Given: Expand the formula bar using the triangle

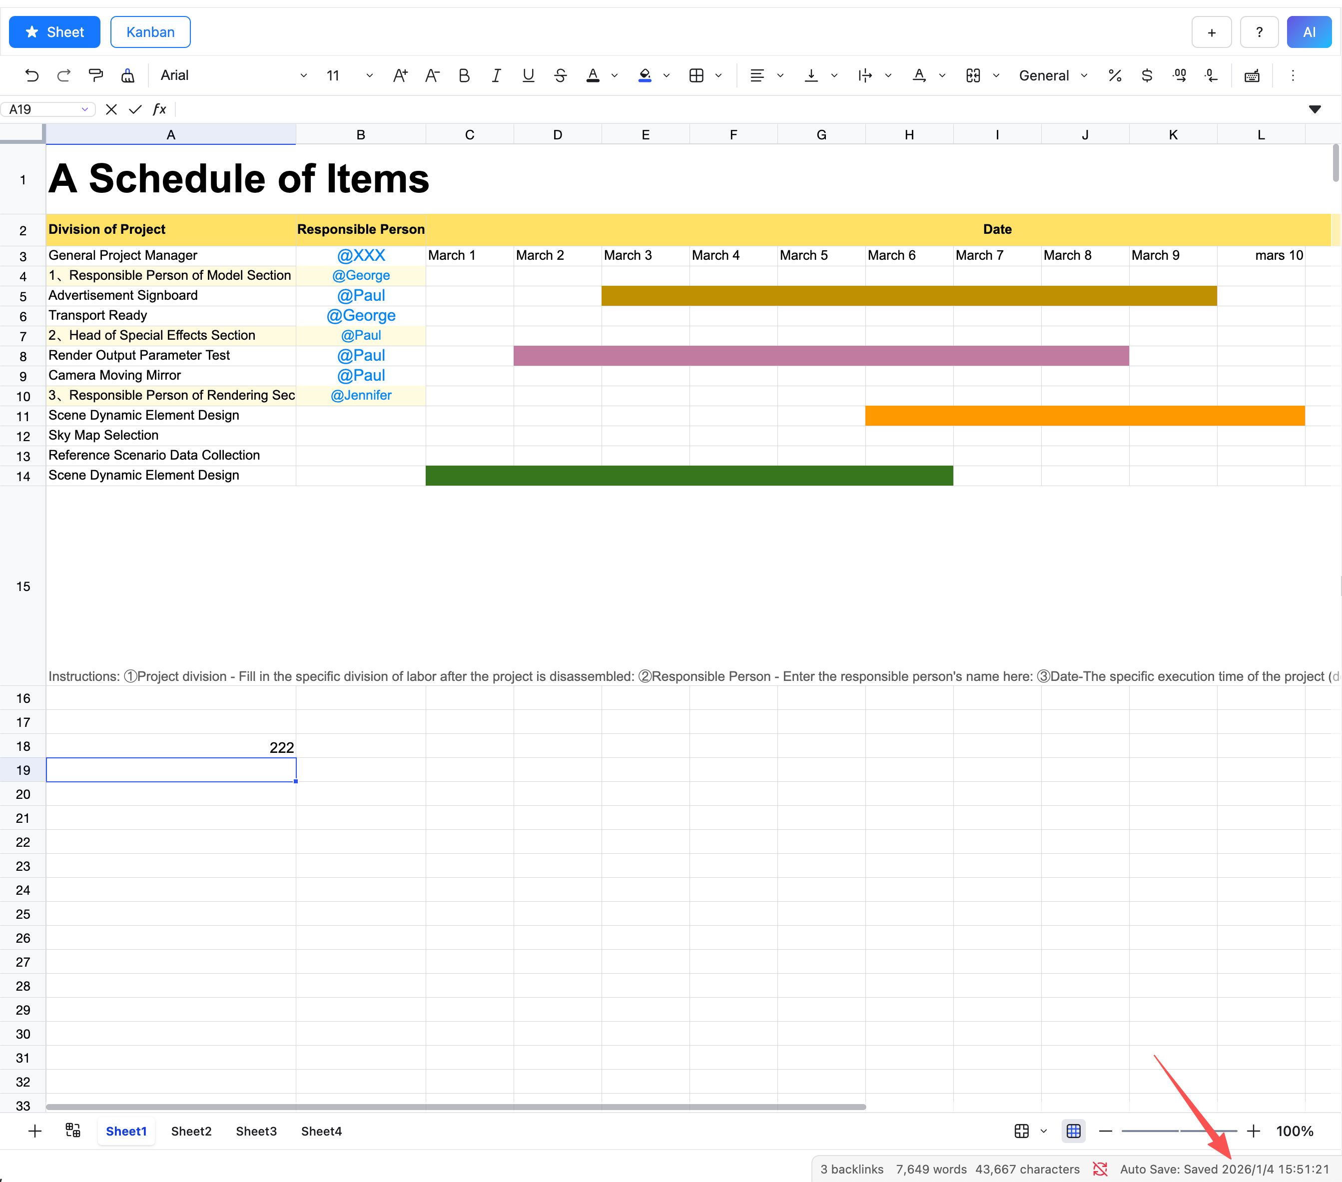Looking at the screenshot, I should click(1315, 109).
